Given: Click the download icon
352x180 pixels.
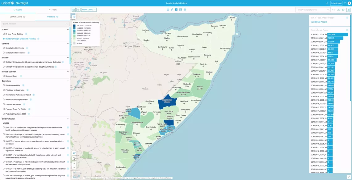Looking at the screenshot, I should (339, 10).
